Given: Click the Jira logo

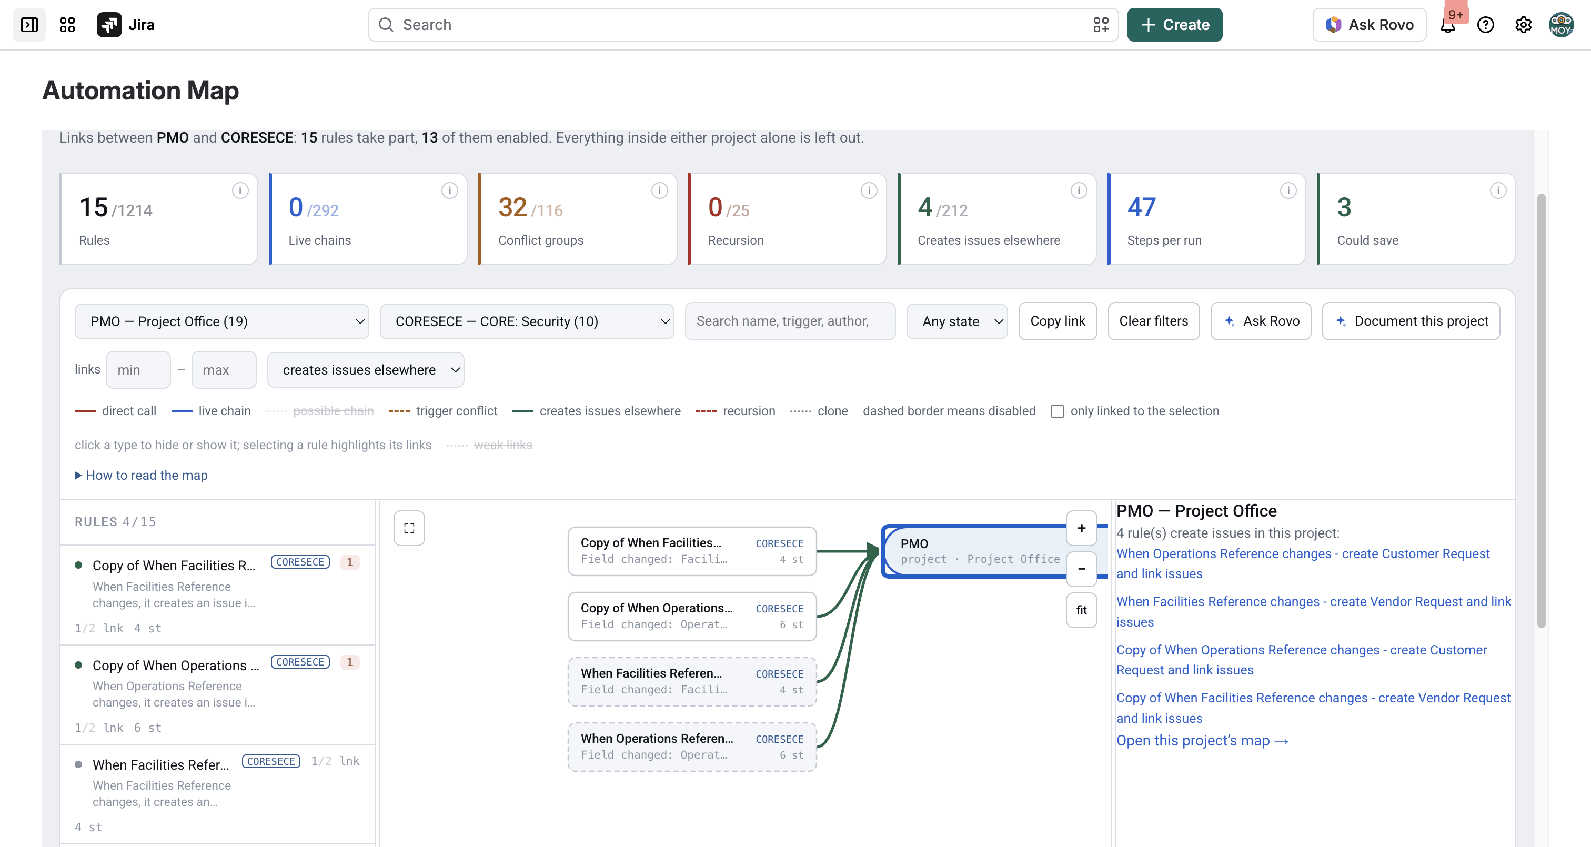Looking at the screenshot, I should click(x=126, y=25).
